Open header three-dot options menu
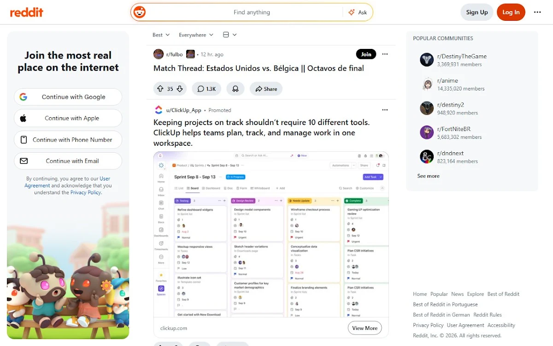553x346 pixels. click(x=537, y=12)
